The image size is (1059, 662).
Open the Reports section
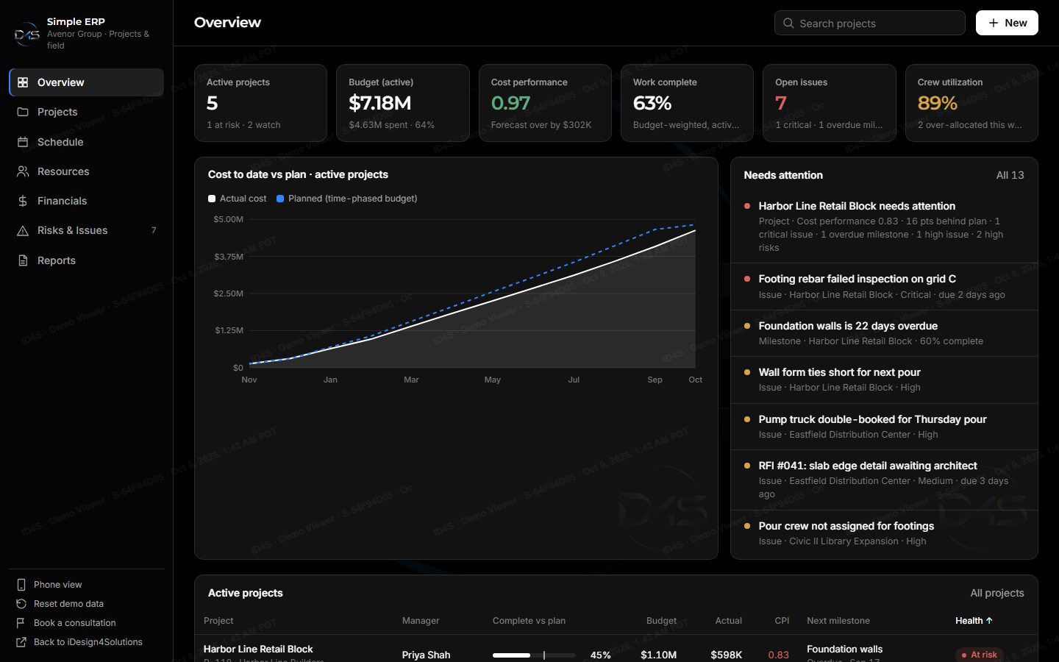[x=86, y=260]
